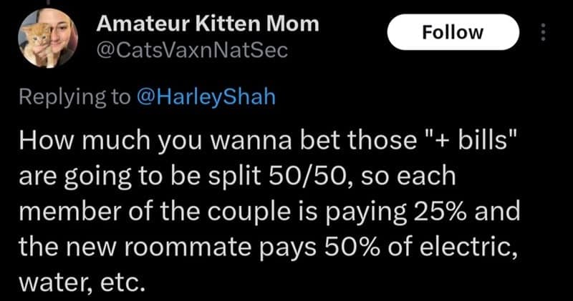Viewport: 573px width, 301px height.
Task: Click the kitten profile avatar photo
Action: pos(48,38)
